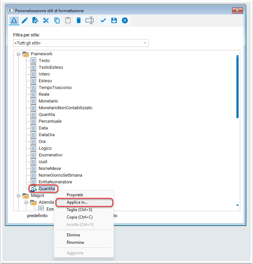Click the document icon beside Percentuale
This screenshot has width=253, height=264.
click(x=33, y=121)
